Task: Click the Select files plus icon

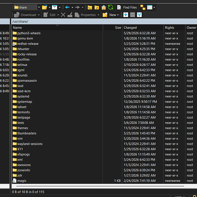Action: coord(126,15)
